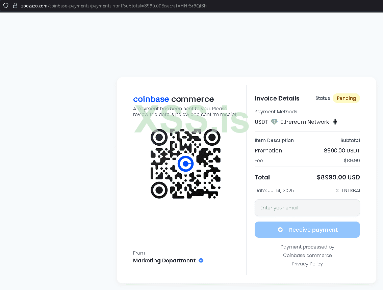Click the Coinbase logo inside QR code

[185, 164]
